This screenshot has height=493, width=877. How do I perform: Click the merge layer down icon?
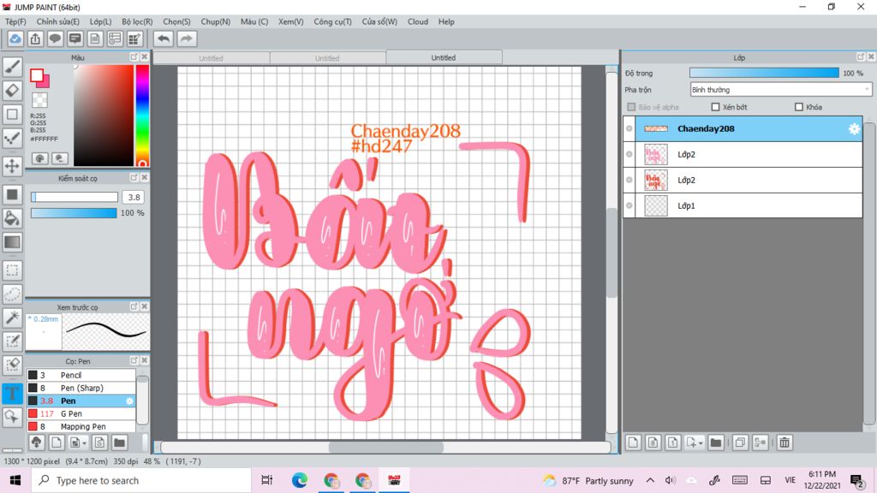click(x=761, y=443)
